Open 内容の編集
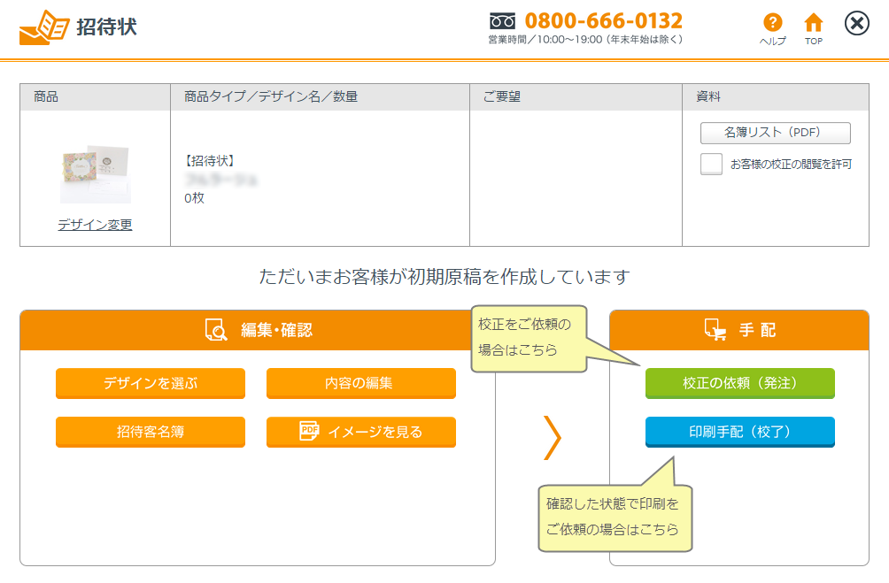 (x=360, y=383)
